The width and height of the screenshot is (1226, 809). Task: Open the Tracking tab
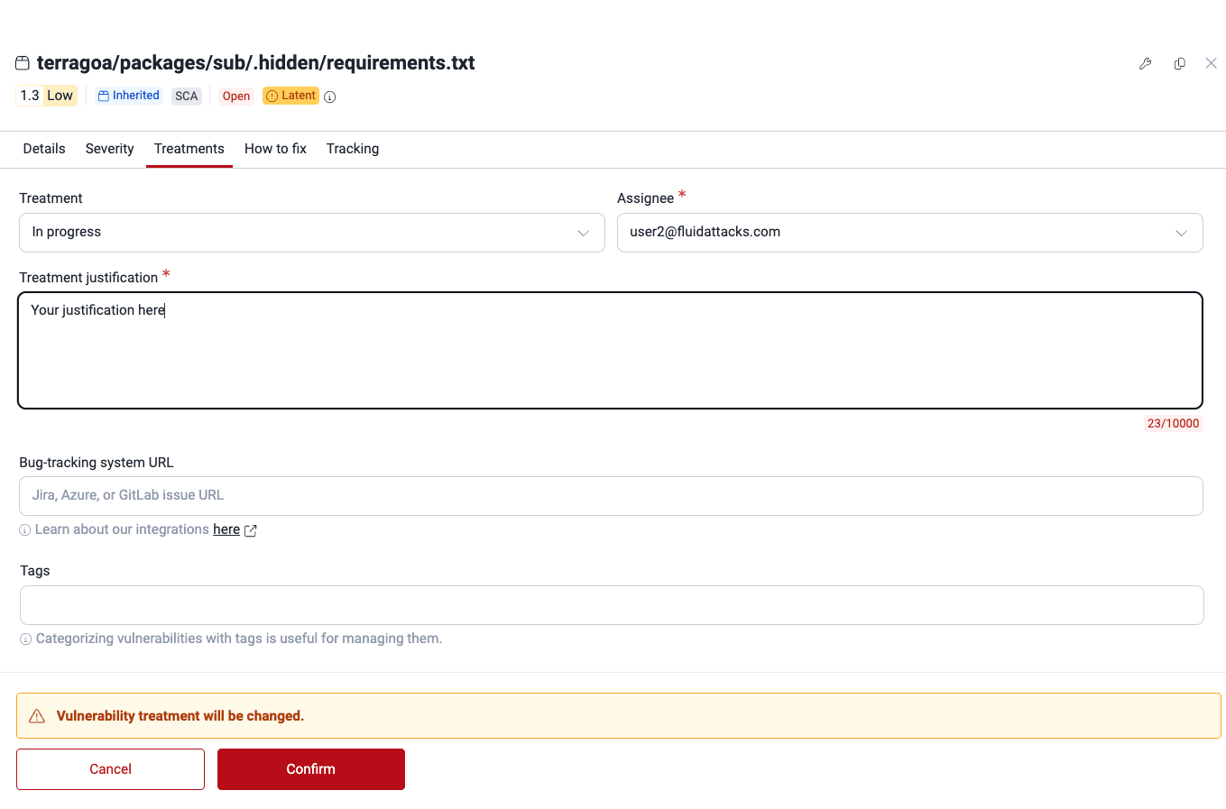pos(352,148)
